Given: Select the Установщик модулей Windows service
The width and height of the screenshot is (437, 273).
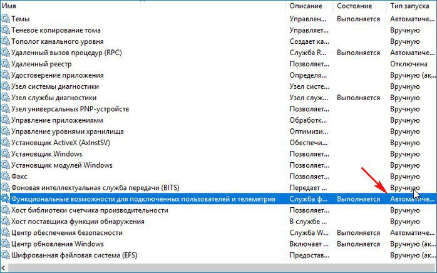Looking at the screenshot, I should pyautogui.click(x=62, y=165).
